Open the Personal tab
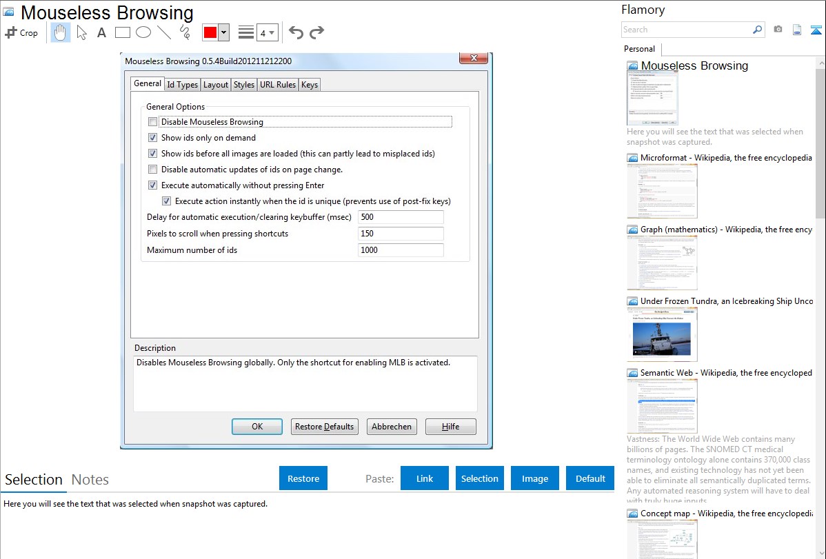The image size is (826, 559). coord(640,48)
